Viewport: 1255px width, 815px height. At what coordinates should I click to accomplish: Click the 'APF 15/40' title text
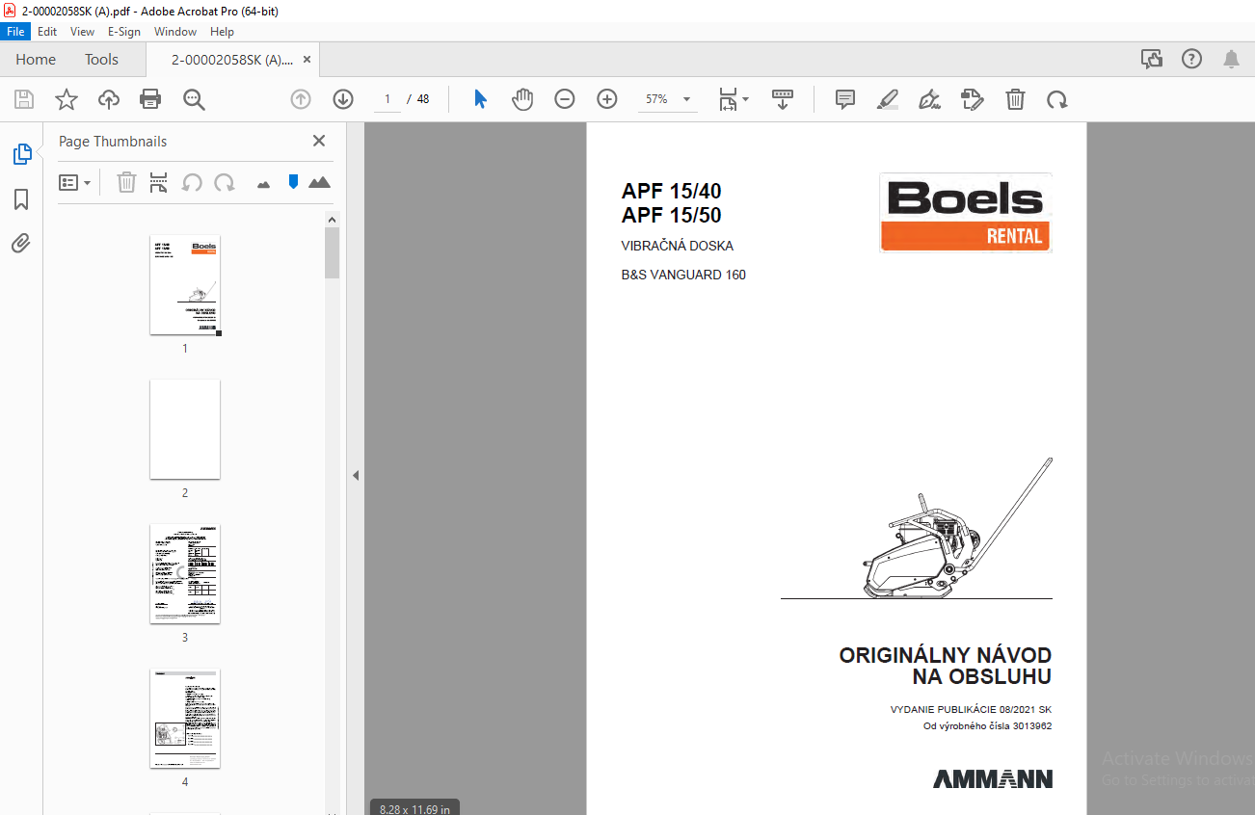(x=671, y=191)
